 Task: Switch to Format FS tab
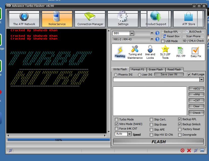[138, 69]
